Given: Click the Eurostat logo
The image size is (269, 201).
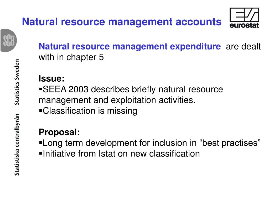Looking at the screenshot, I should pyautogui.click(x=244, y=18).
